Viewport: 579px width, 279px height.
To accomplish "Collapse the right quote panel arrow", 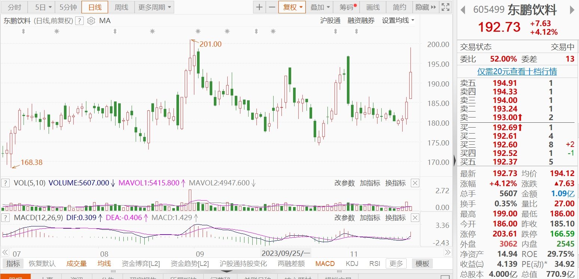I will [455, 160].
